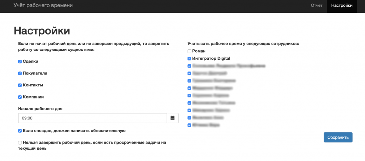Uncheck the second blurred employee below Интегратор Digital
365x161 pixels.
189,74
